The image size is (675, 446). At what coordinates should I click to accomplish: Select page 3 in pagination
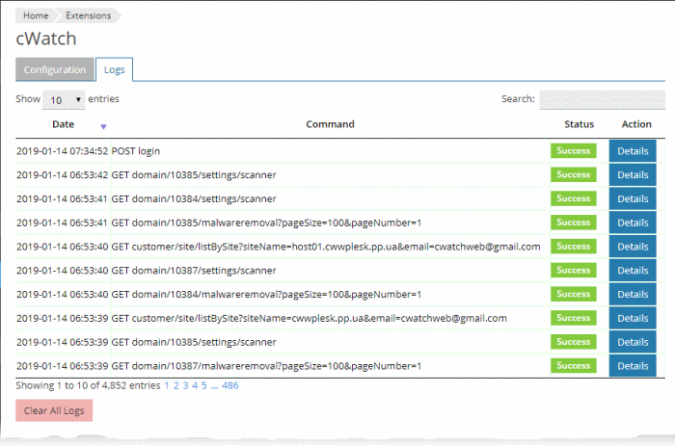coord(185,385)
